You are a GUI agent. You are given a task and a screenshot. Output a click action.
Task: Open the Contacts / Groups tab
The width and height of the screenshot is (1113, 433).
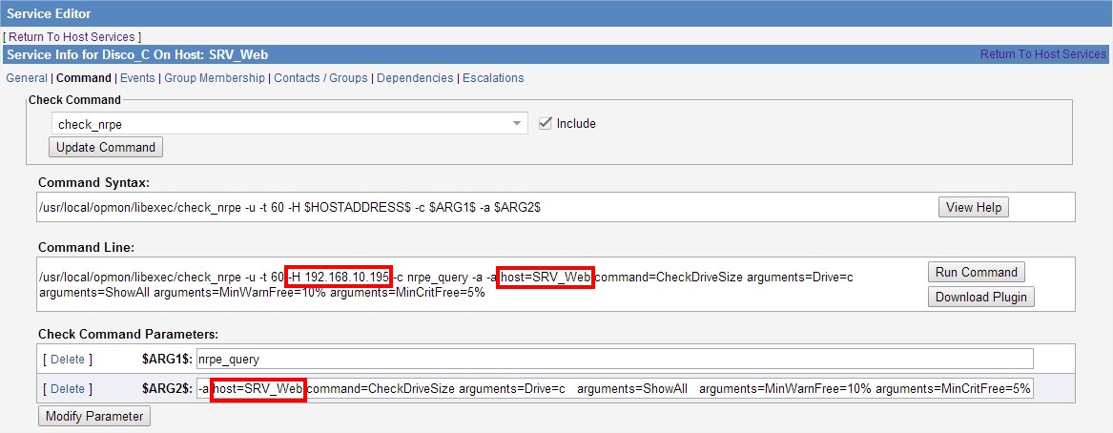click(x=320, y=78)
